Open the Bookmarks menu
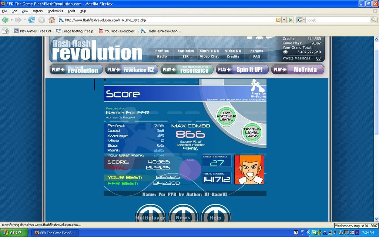 click(x=55, y=11)
